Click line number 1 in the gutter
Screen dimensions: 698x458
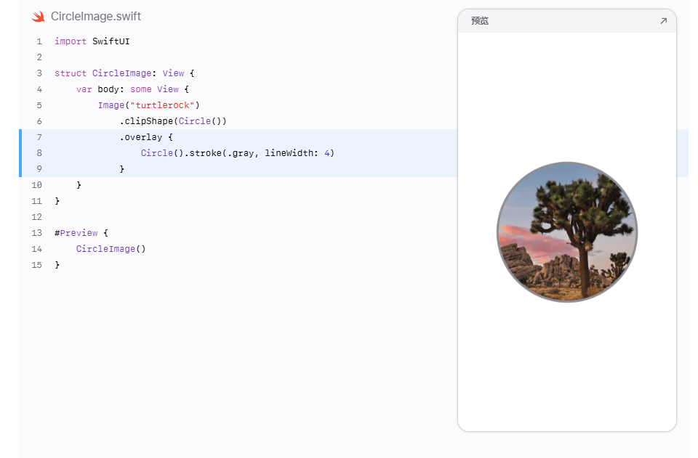tap(39, 41)
